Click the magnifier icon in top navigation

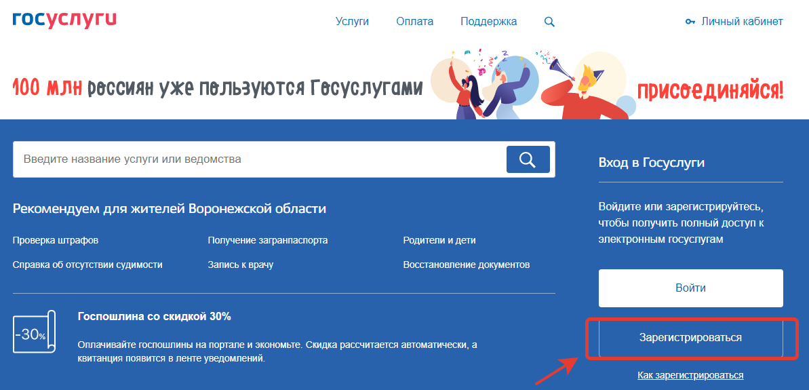point(549,22)
